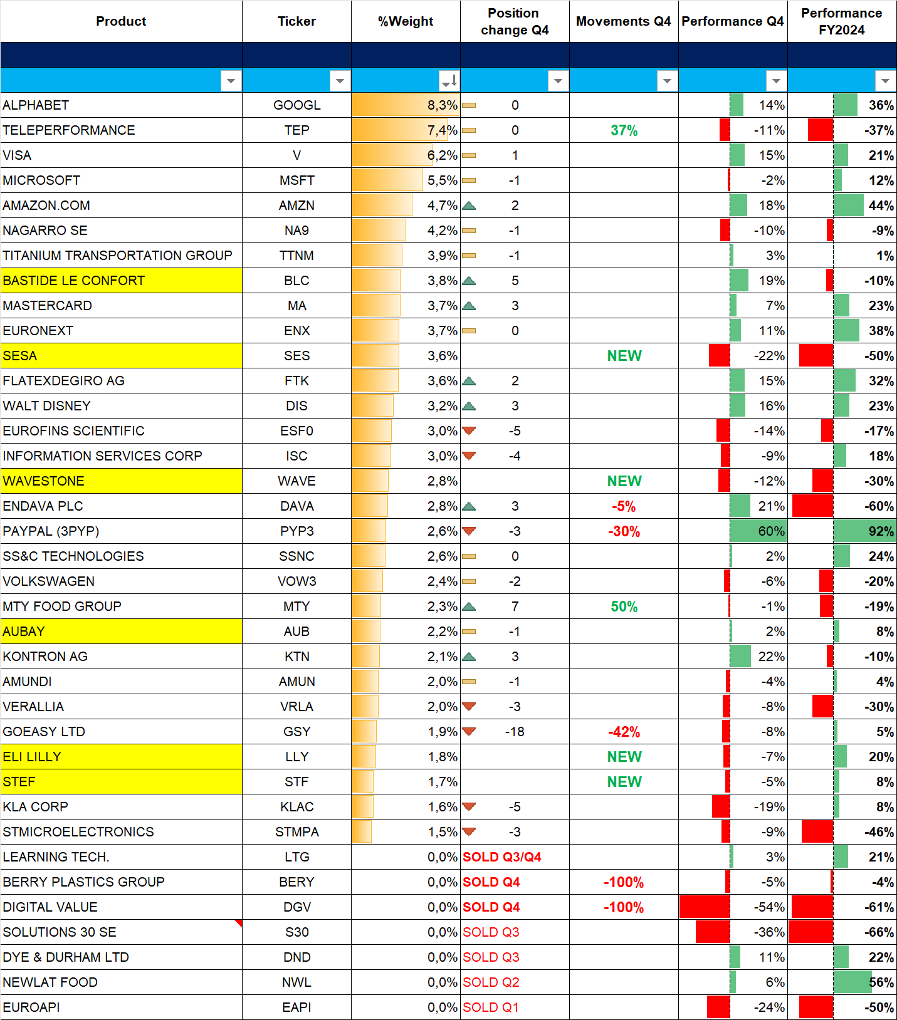The width and height of the screenshot is (897, 1020).
Task: Click the down arrow icon in KLA CORP row
Action: pos(469,807)
